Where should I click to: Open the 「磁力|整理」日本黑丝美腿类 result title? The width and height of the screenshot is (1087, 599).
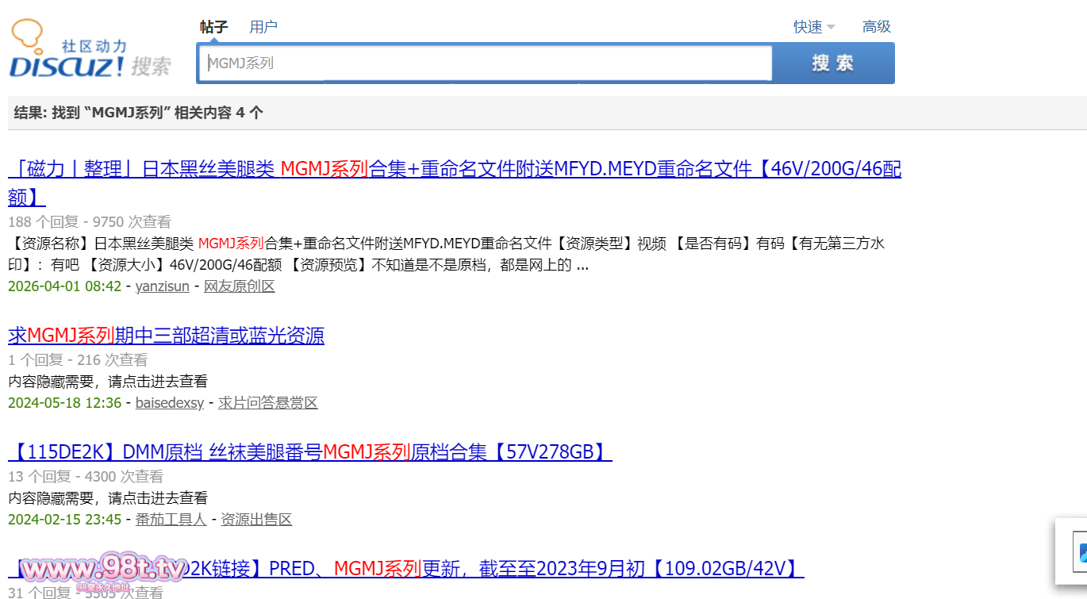455,182
